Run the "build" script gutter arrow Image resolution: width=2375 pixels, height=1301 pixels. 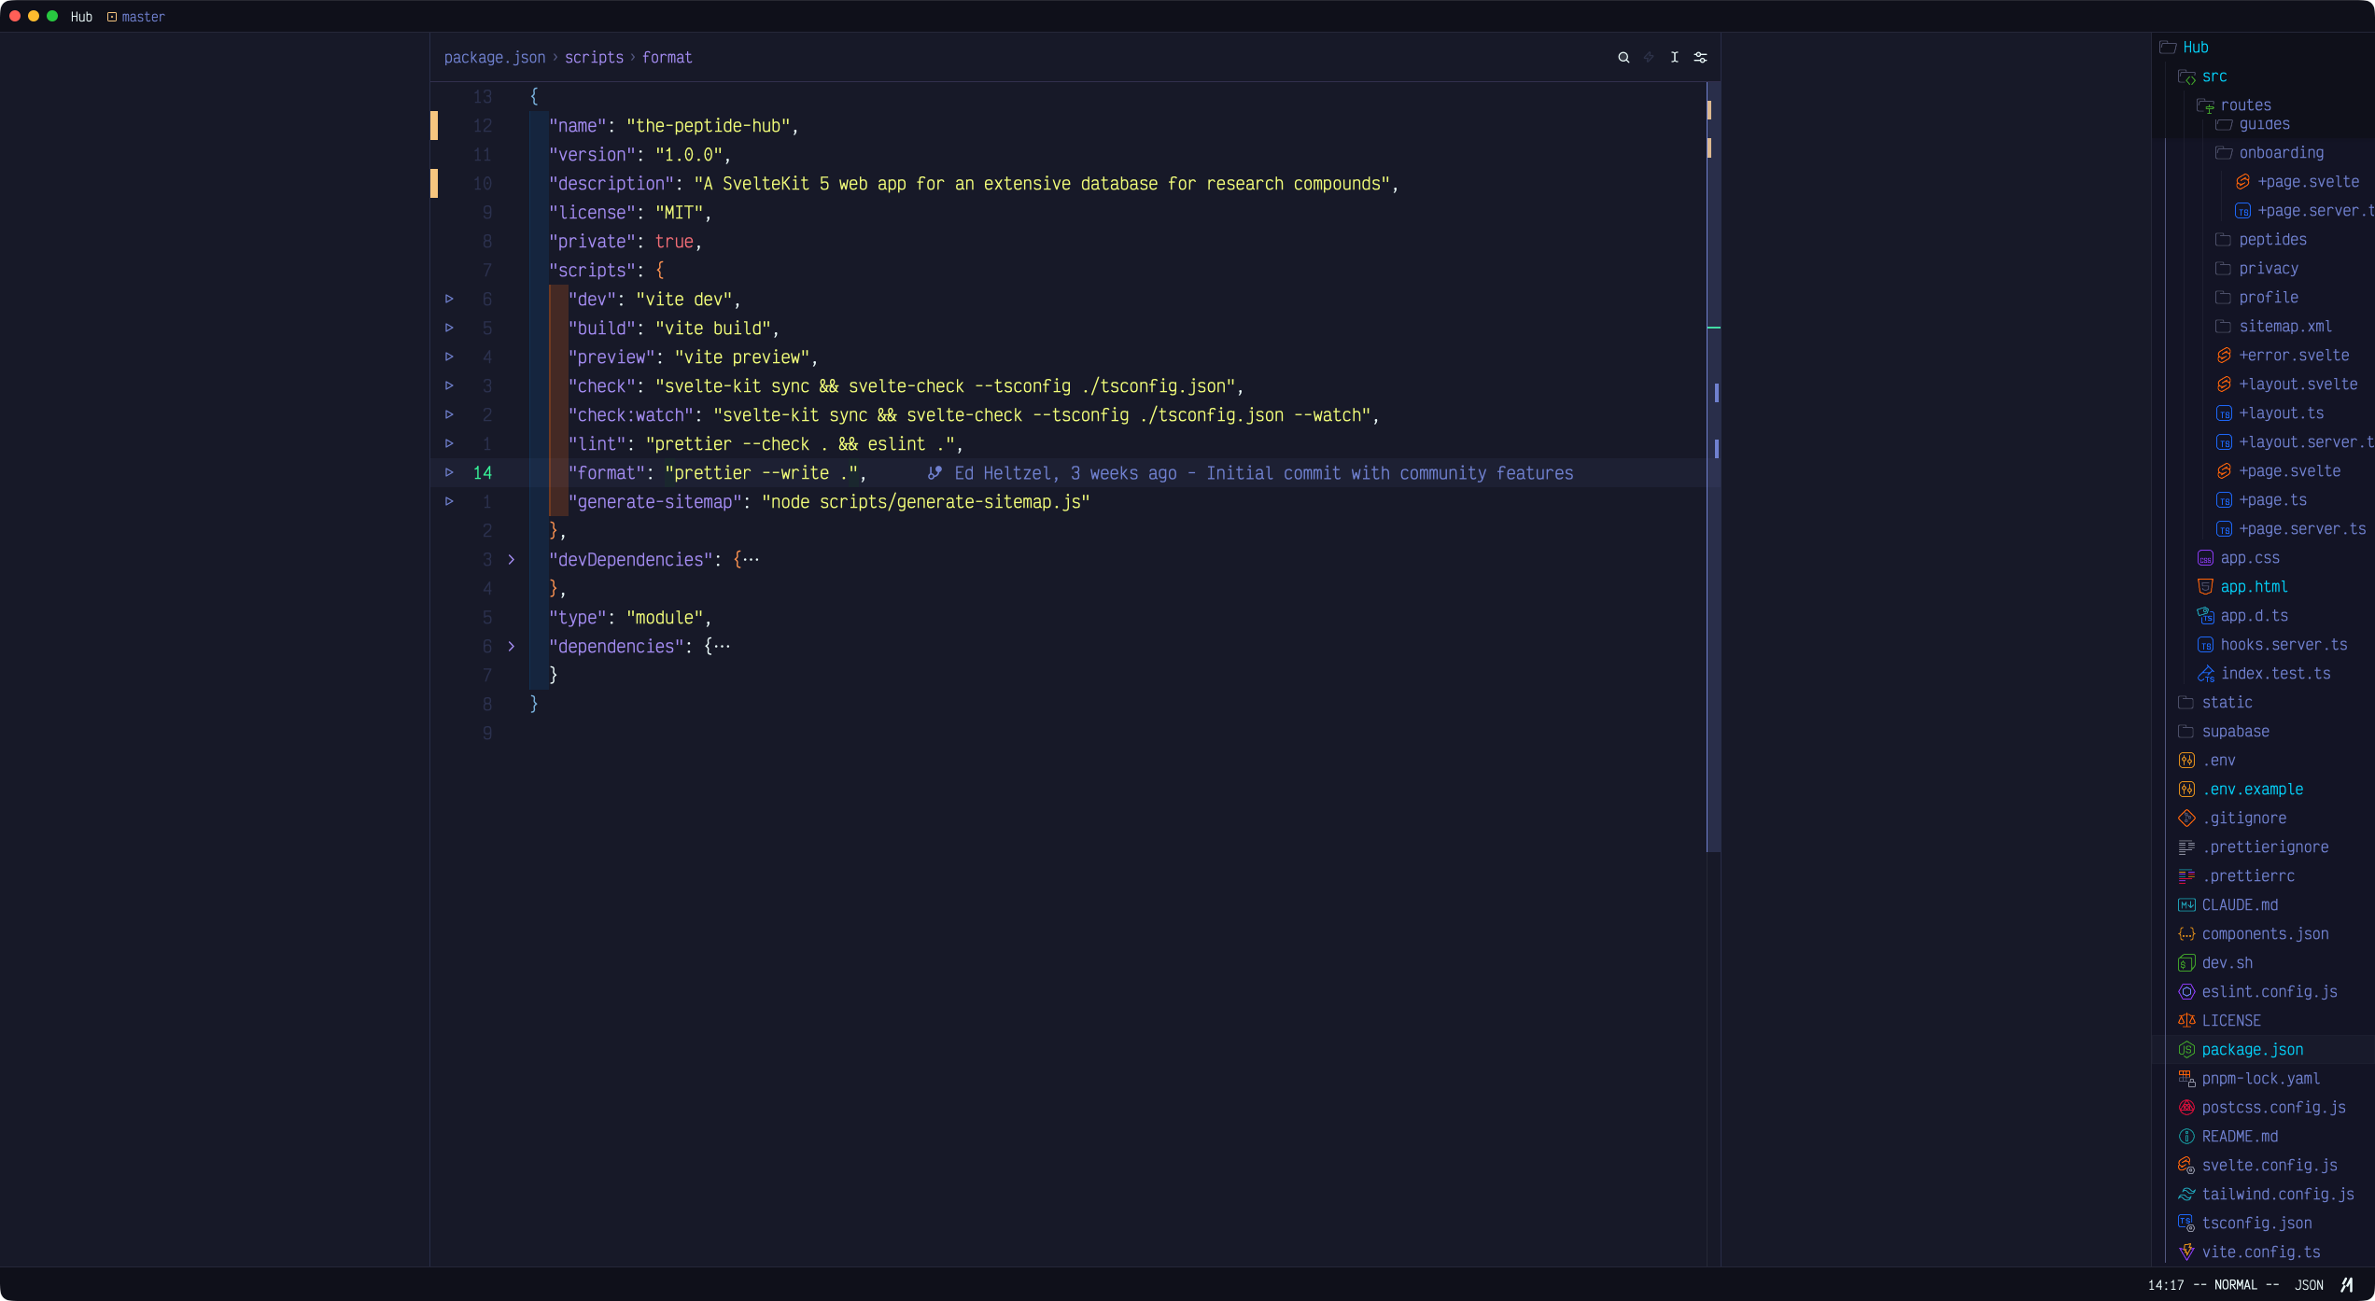pyautogui.click(x=449, y=328)
